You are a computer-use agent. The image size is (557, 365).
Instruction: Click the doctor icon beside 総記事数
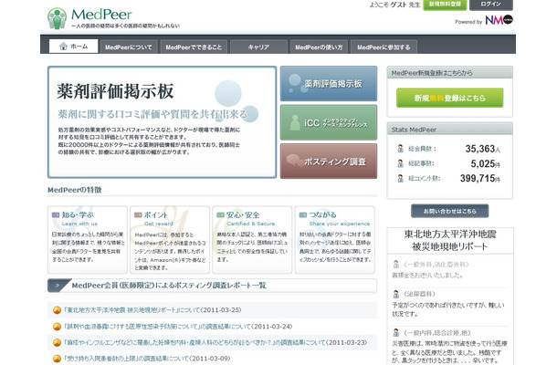coord(400,163)
